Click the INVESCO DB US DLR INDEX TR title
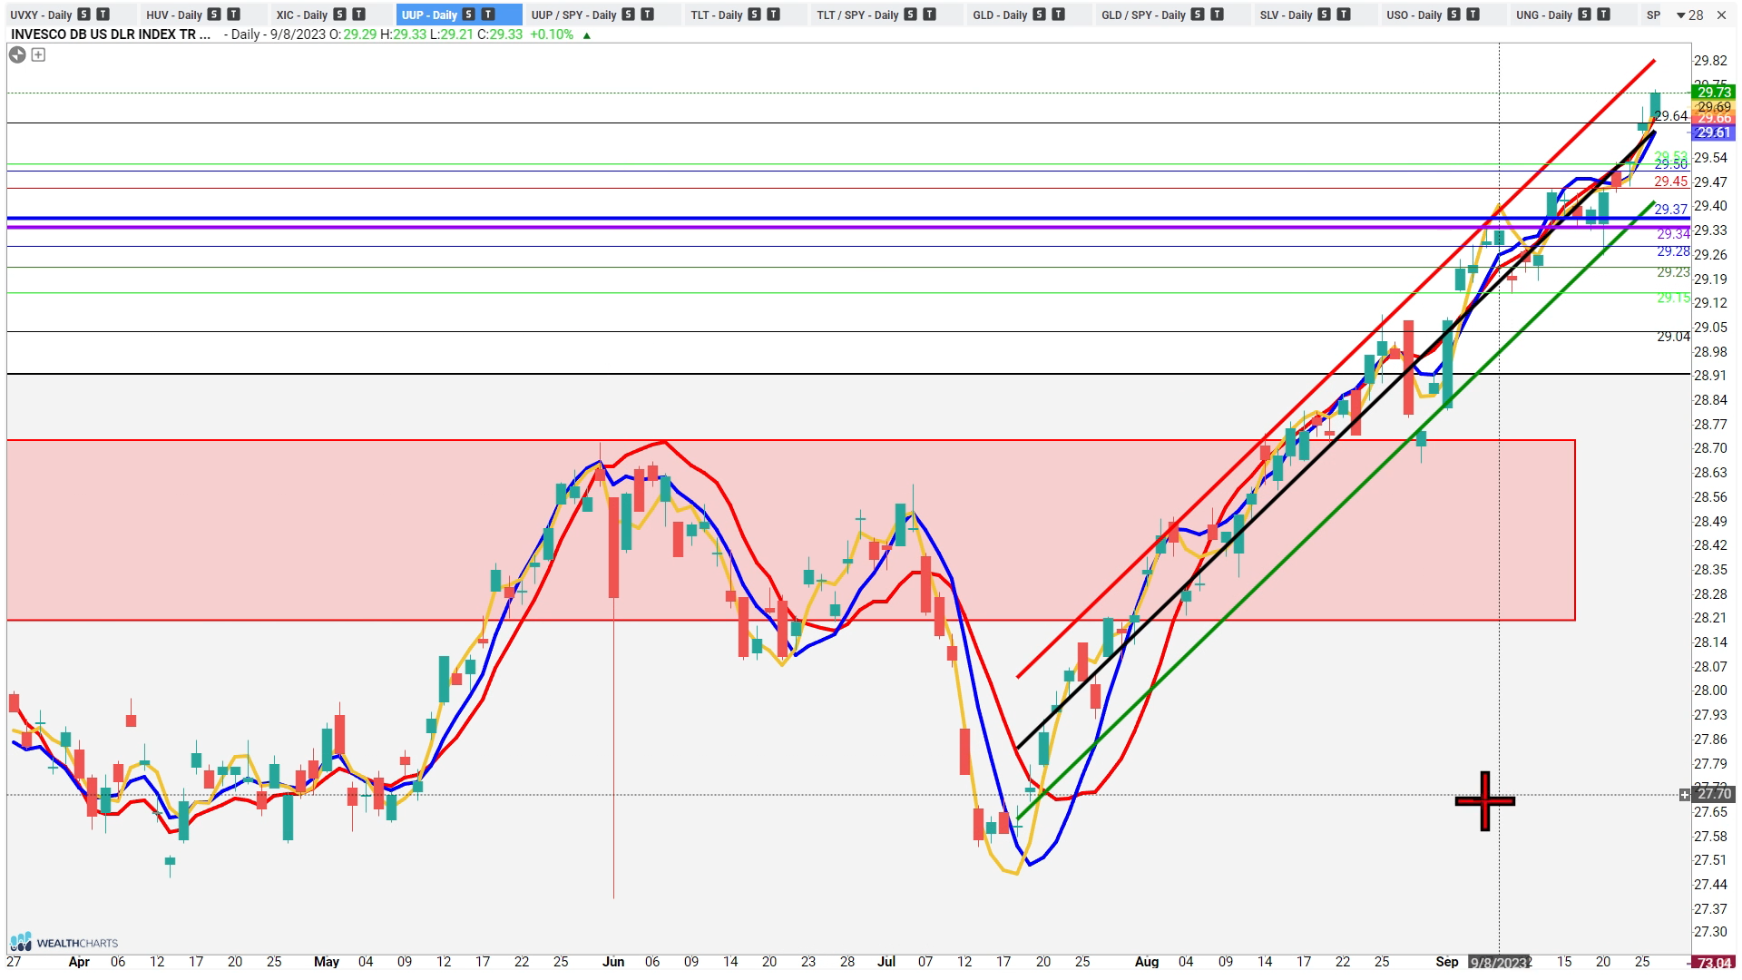 pyautogui.click(x=111, y=34)
